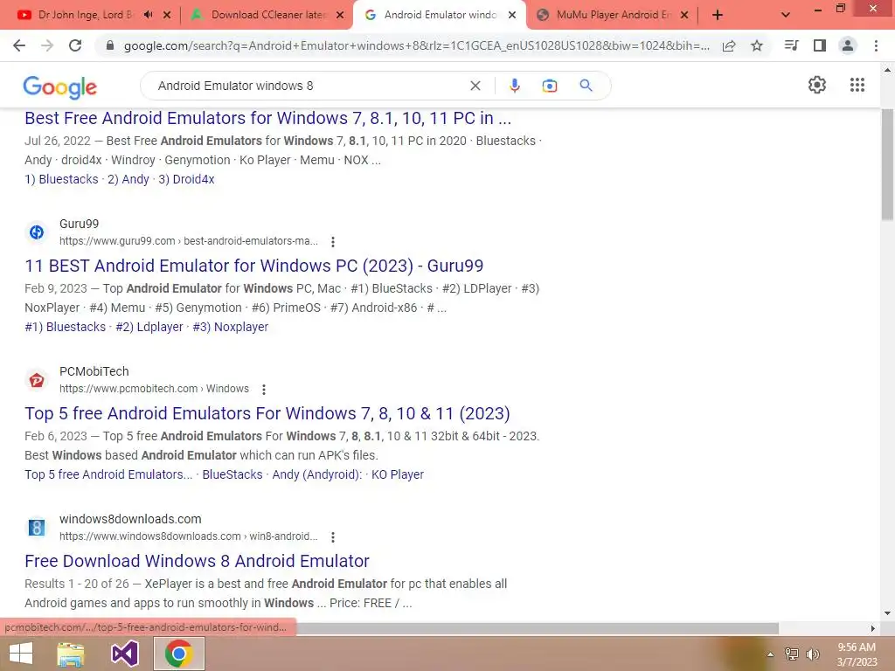Image resolution: width=895 pixels, height=671 pixels.
Task: Click the page scroll down arrow
Action: [887, 614]
